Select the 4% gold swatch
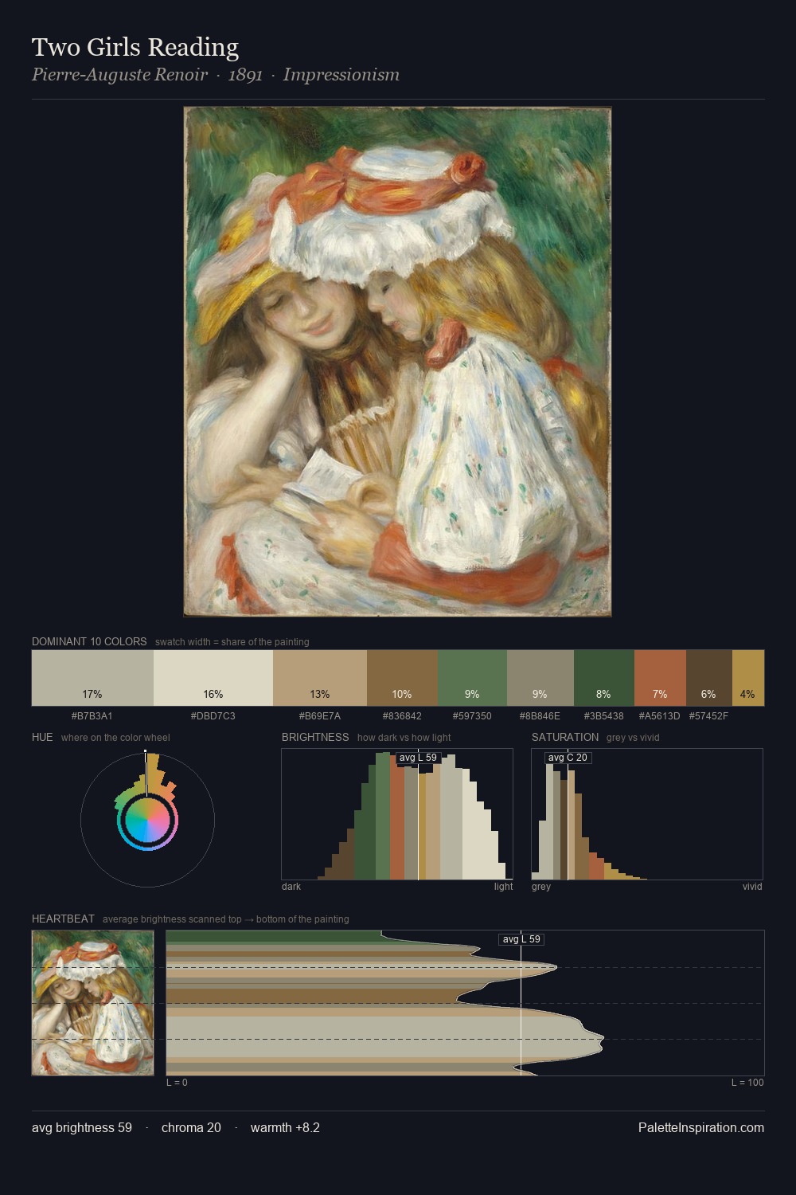Screen dimensions: 796x1195 pyautogui.click(x=747, y=678)
